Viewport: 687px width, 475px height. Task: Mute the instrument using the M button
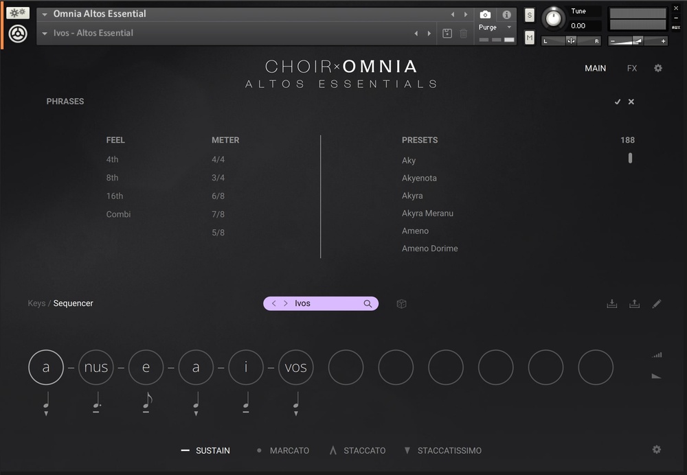coord(529,37)
